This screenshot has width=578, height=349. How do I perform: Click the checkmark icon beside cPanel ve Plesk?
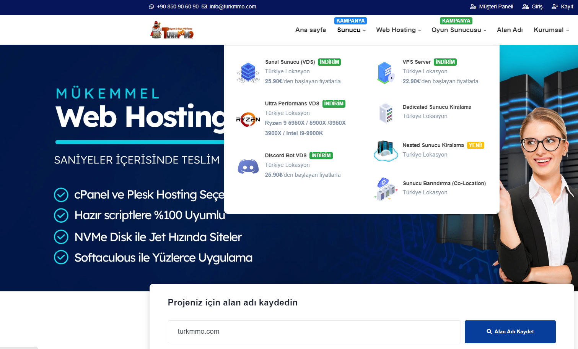point(61,195)
